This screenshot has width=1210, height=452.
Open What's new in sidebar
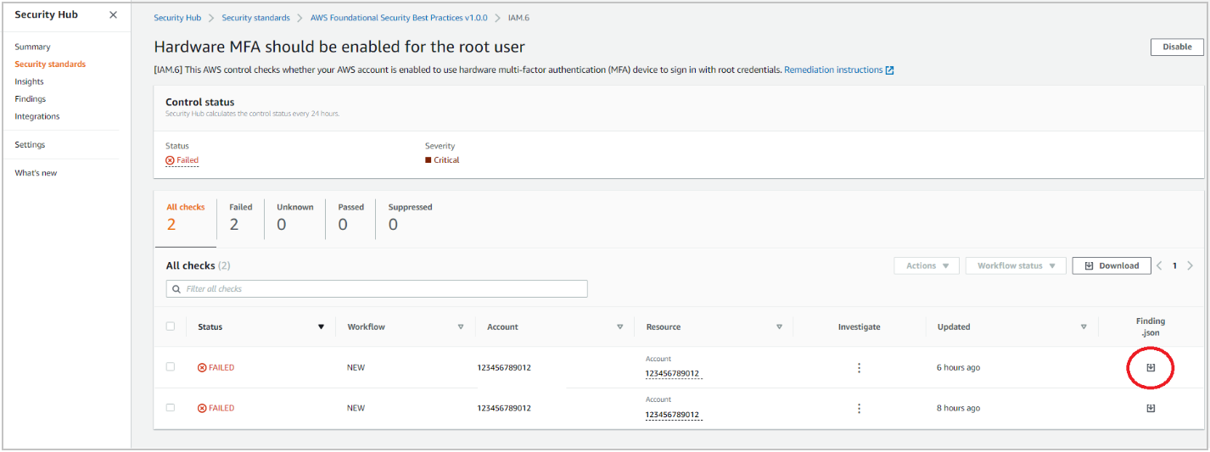pyautogui.click(x=36, y=173)
